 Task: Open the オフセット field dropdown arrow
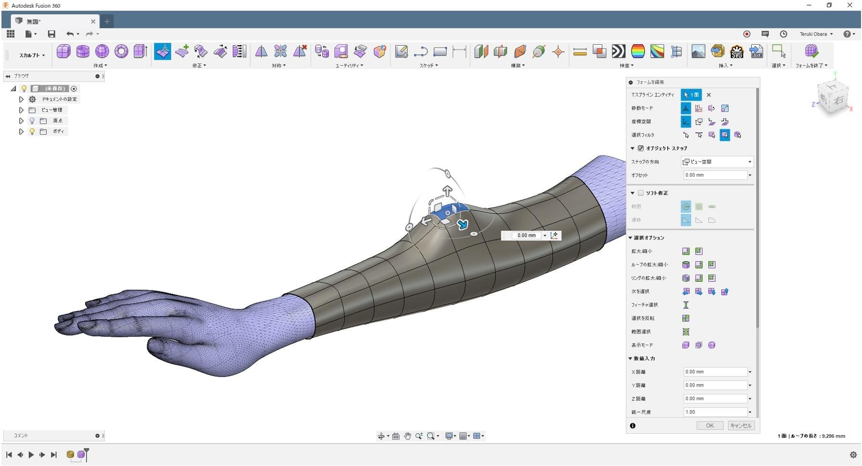[x=750, y=175]
